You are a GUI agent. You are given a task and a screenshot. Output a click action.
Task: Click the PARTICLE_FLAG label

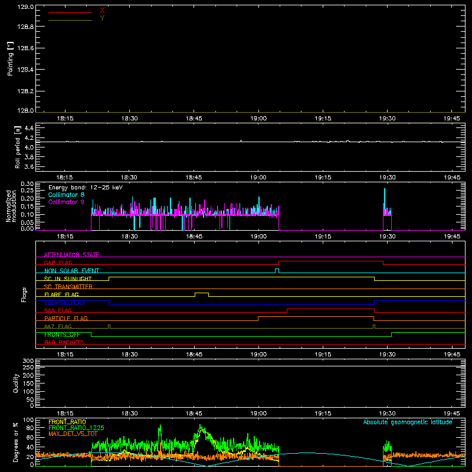pos(66,318)
